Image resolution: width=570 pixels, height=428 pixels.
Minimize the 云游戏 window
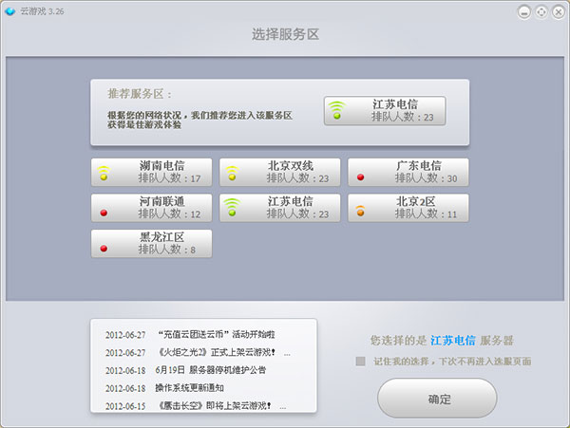pyautogui.click(x=525, y=11)
